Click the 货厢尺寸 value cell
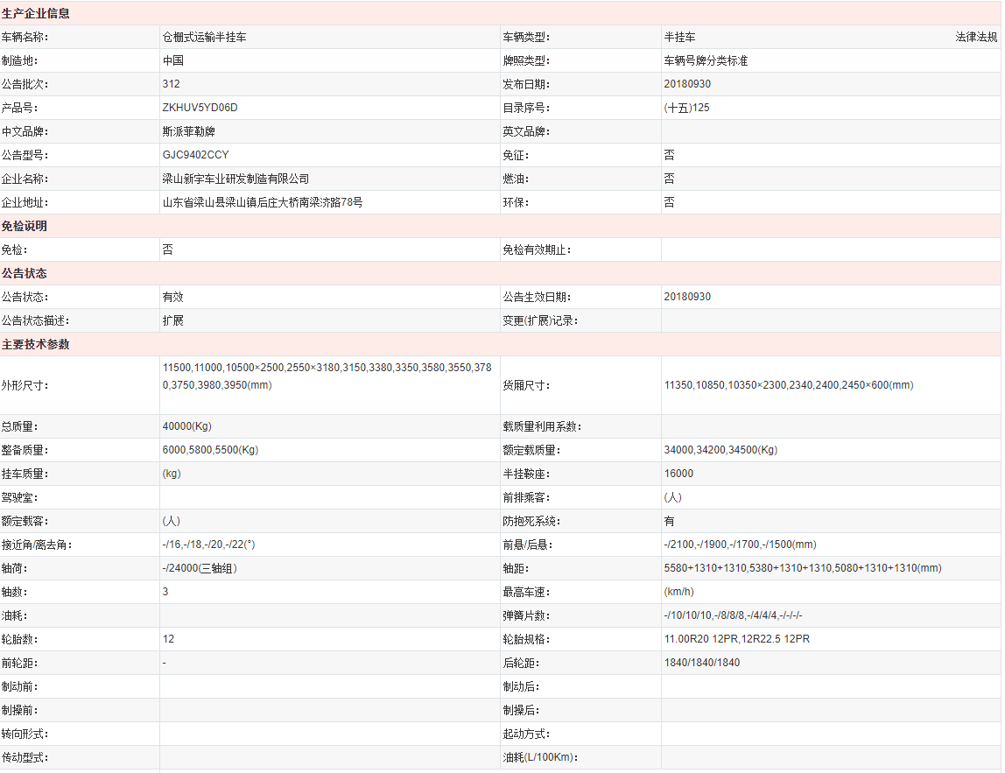The width and height of the screenshot is (1005, 773). coord(788,385)
